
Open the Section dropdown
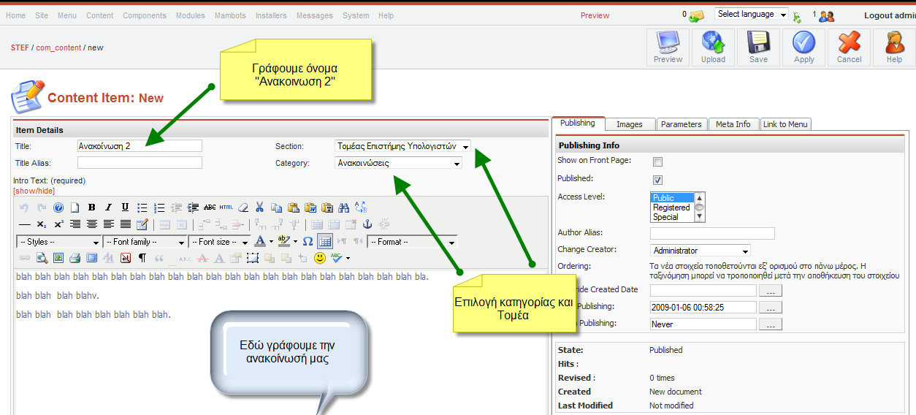pos(402,146)
